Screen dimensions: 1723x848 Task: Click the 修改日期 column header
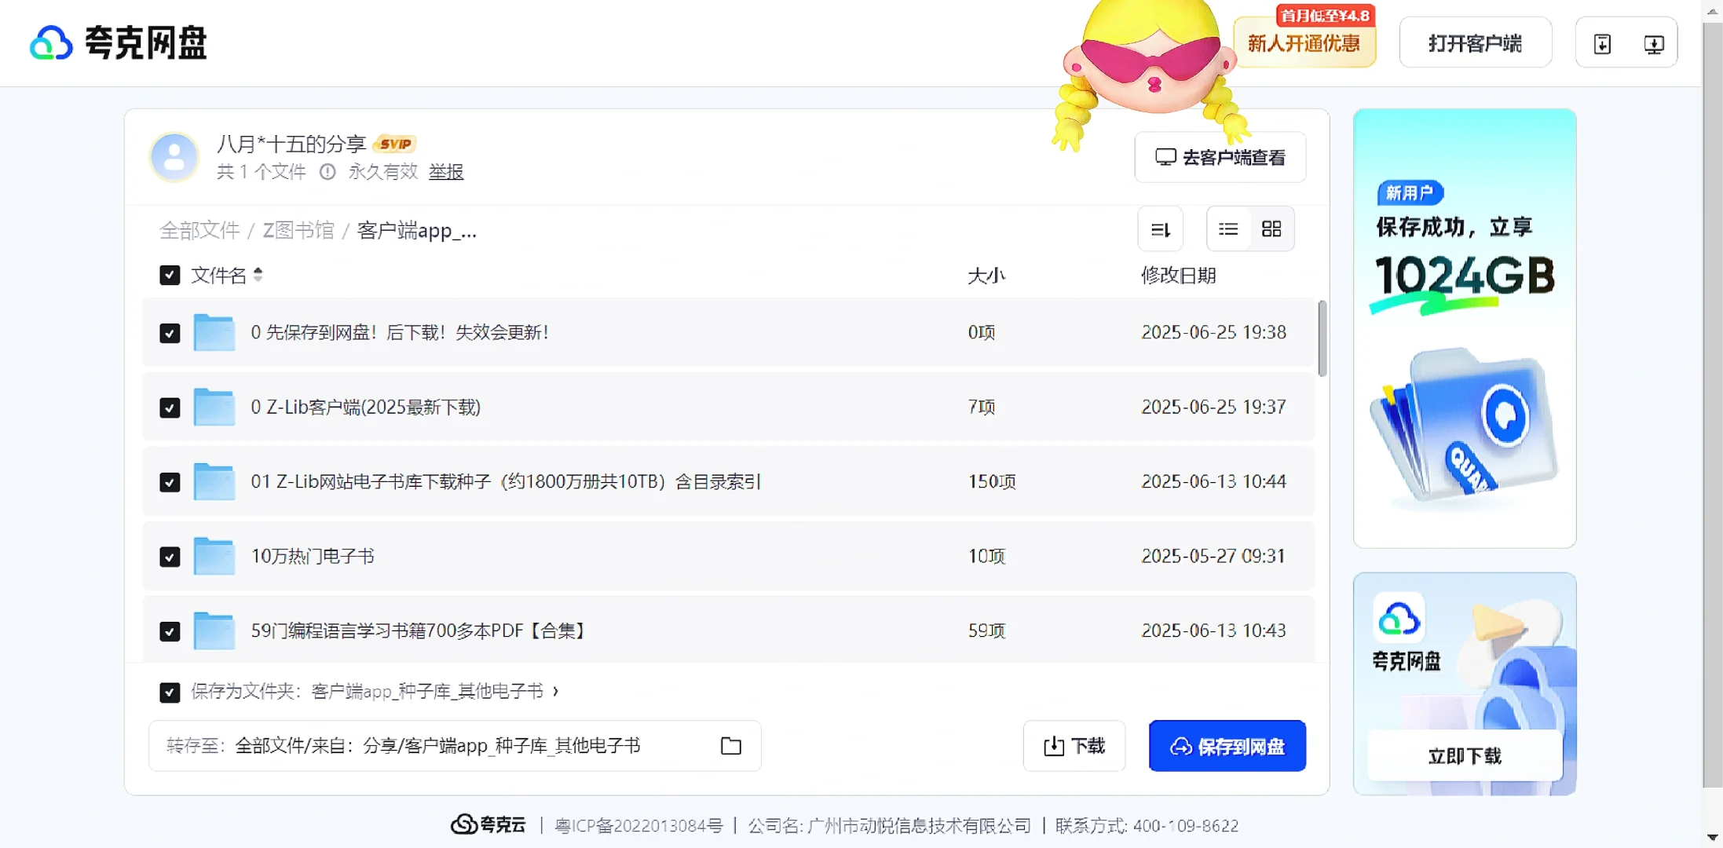[1178, 276]
